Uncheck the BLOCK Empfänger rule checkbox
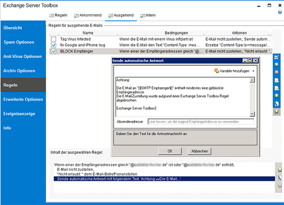Viewport: 284px width, 205px height. point(53,51)
